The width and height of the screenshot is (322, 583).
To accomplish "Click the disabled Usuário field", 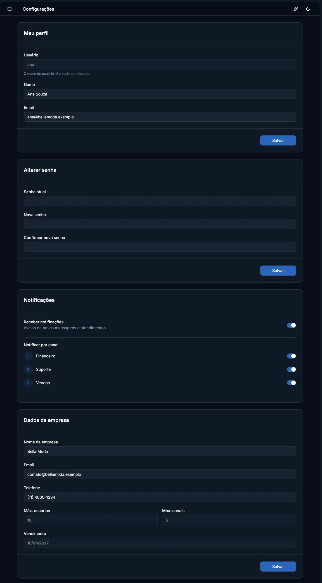I will point(160,64).
